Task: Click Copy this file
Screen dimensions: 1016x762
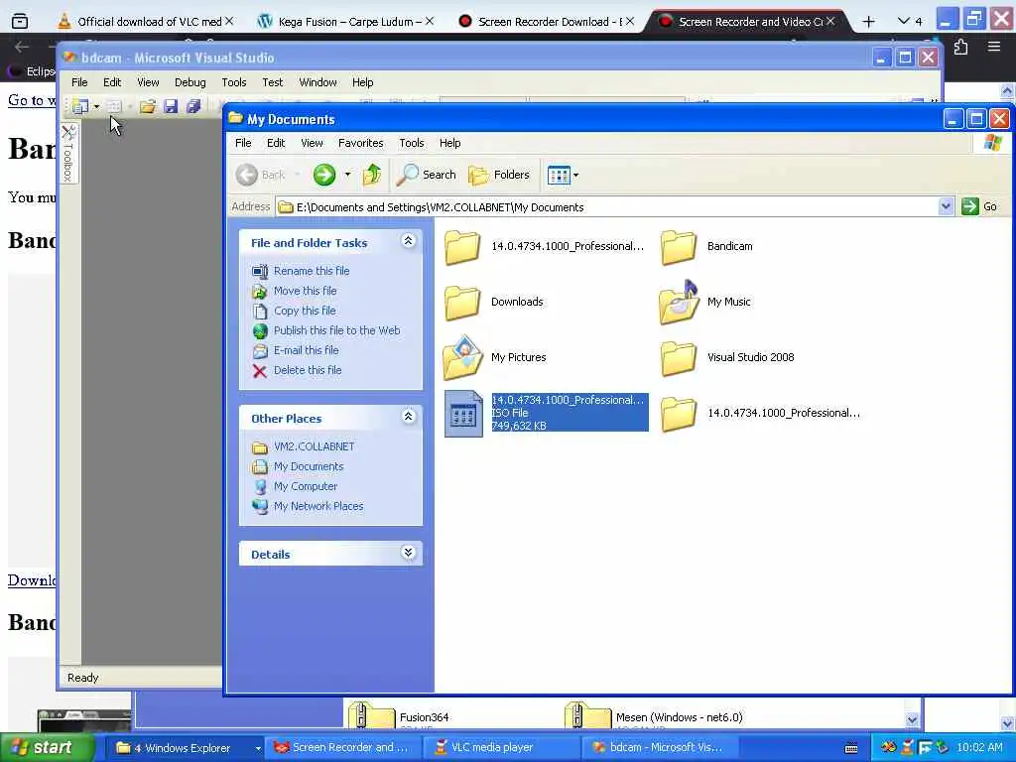Action: click(x=305, y=311)
